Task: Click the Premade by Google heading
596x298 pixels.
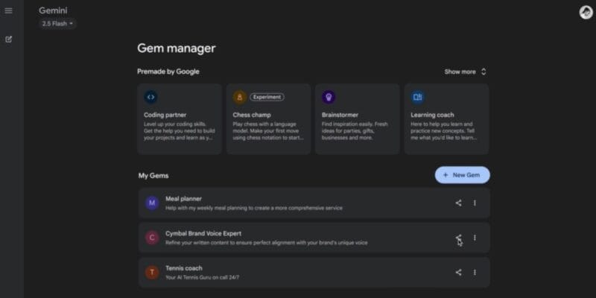Action: coord(168,72)
